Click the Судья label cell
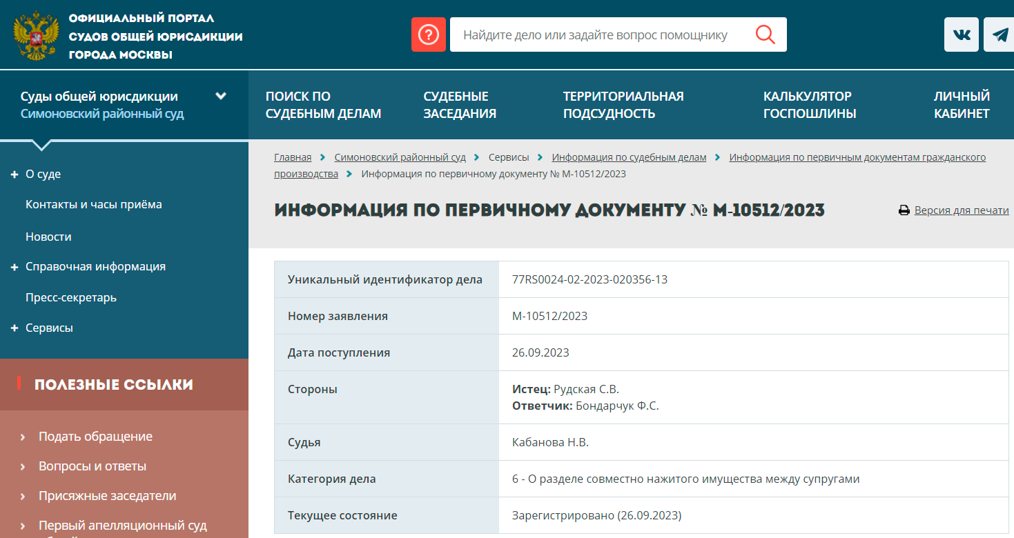The width and height of the screenshot is (1014, 538). (x=387, y=442)
